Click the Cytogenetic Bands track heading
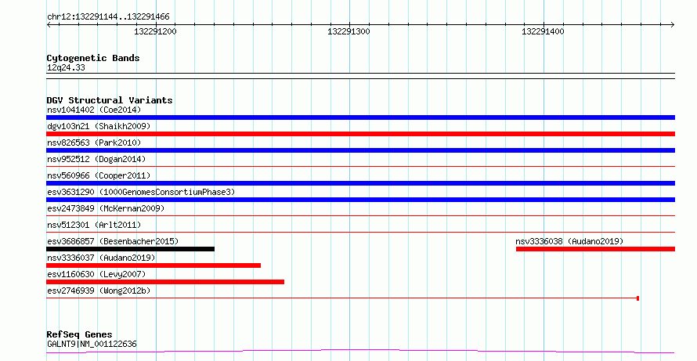Image resolution: width=697 pixels, height=361 pixels. (x=93, y=58)
